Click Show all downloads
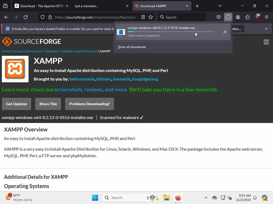The width and height of the screenshot is (273, 204). [x=132, y=47]
